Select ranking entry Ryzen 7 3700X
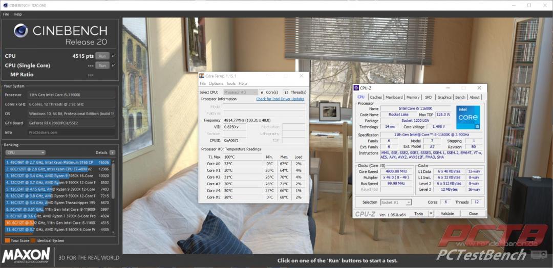The image size is (553, 268). (58, 216)
